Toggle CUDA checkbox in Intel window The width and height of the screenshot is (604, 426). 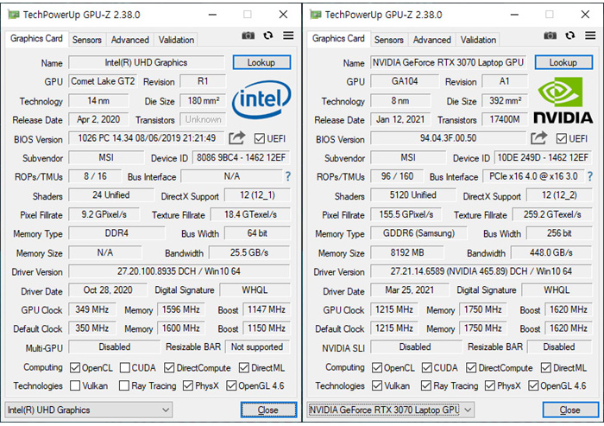pyautogui.click(x=124, y=368)
